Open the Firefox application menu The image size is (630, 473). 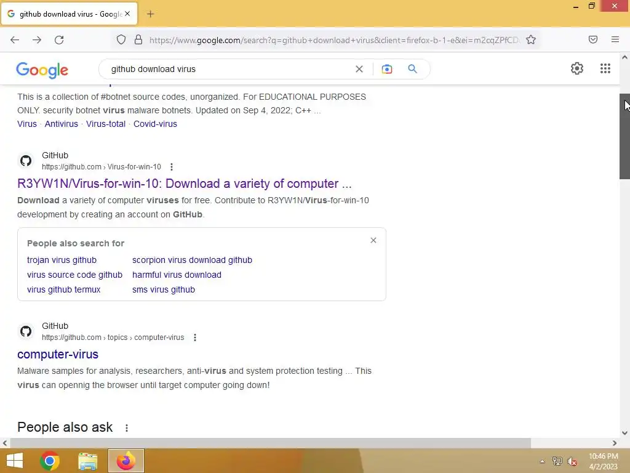coord(615,39)
